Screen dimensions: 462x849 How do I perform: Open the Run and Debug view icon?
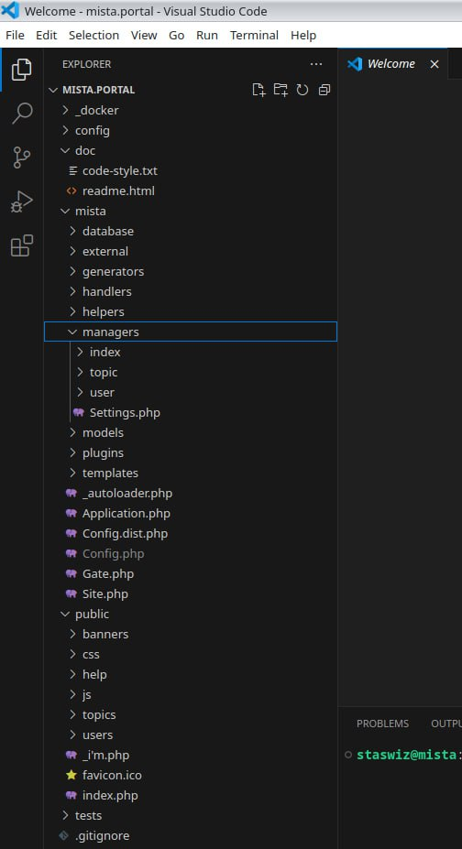pyautogui.click(x=22, y=201)
